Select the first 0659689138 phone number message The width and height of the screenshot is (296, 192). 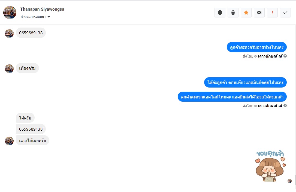pyautogui.click(x=31, y=33)
